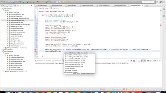Screen dimensions: 166x93
Task: Click the error marker beside line 26
Action: 35,51
